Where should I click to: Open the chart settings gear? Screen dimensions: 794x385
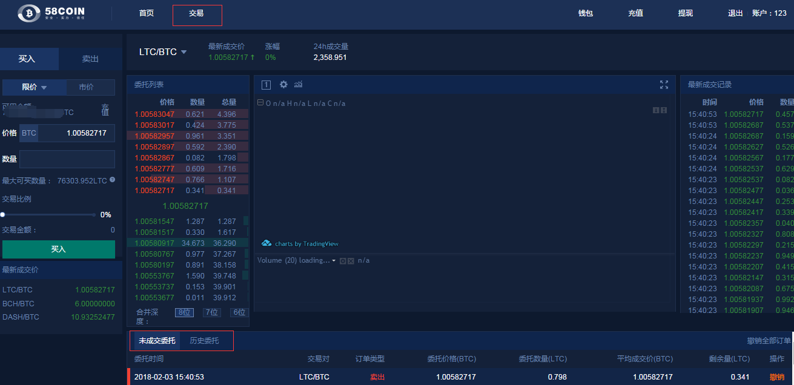tap(283, 85)
